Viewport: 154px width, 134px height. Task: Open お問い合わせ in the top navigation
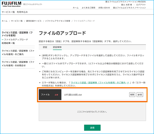[104, 8]
